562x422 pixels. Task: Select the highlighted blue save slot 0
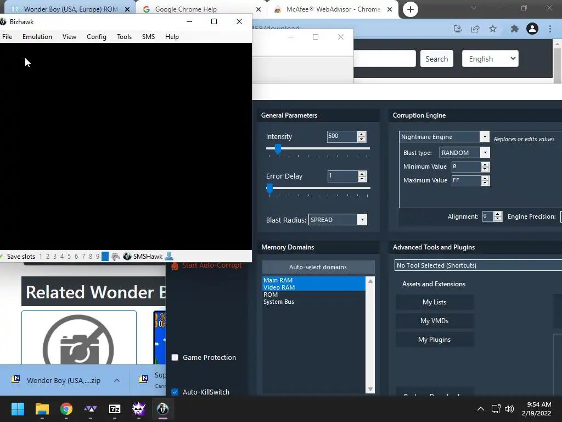click(x=105, y=256)
